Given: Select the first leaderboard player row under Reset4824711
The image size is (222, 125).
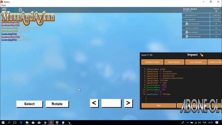Looking at the screenshot, I should click(x=196, y=19).
